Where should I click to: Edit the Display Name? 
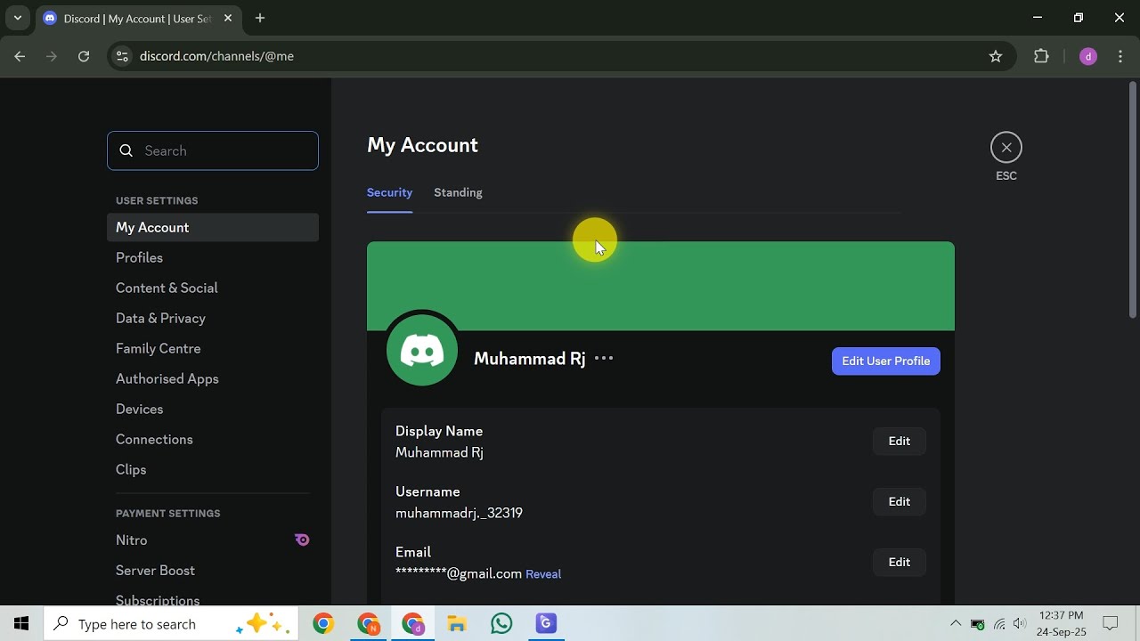pos(899,441)
